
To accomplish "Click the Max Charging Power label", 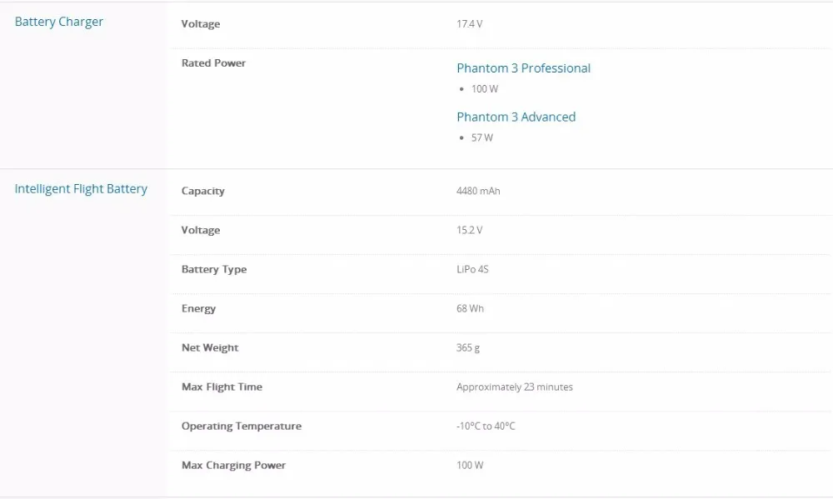I will point(233,465).
